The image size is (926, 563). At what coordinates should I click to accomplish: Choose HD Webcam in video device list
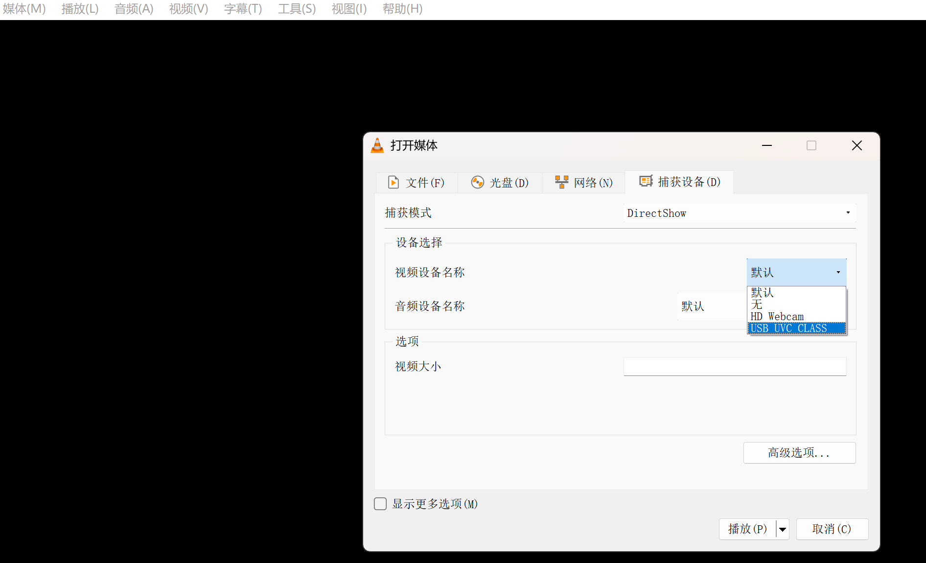pyautogui.click(x=796, y=317)
